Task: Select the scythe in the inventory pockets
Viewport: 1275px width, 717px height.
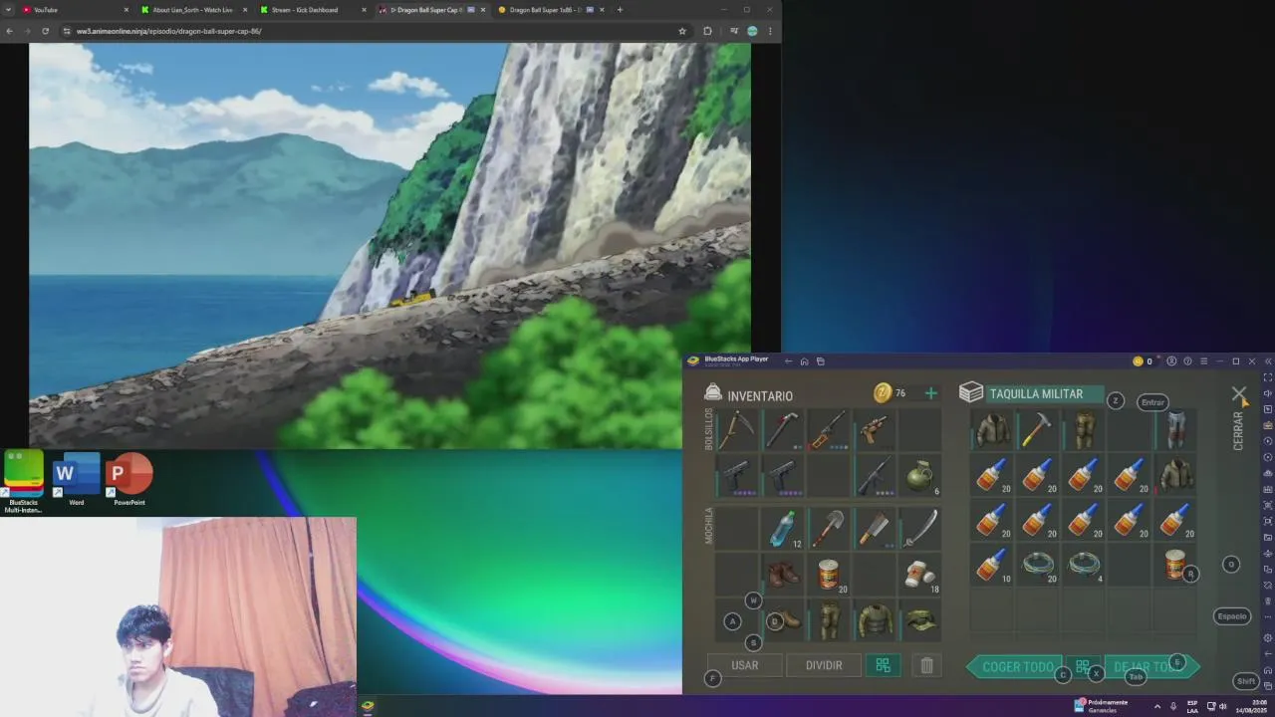Action: click(736, 429)
